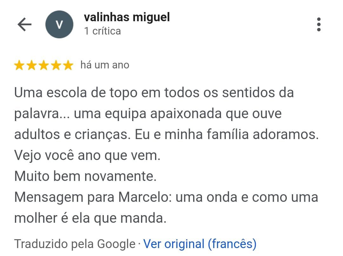Click the "há um ano" timestamp
This screenshot has height=256, width=343.
tap(105, 65)
